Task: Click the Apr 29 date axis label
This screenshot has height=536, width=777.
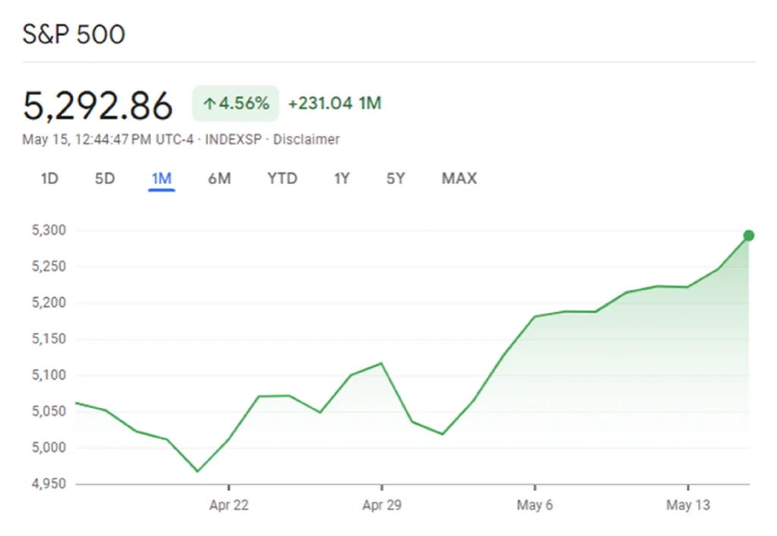Action: click(x=382, y=506)
